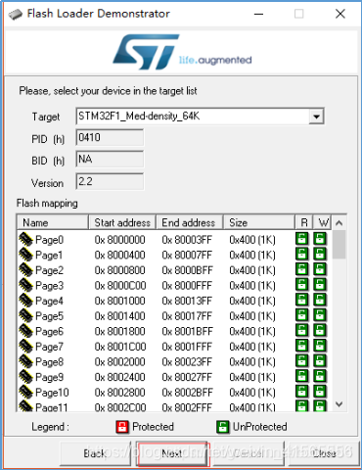The height and width of the screenshot is (470, 362).
Task: Close the window with the title bar X
Action: [340, 14]
